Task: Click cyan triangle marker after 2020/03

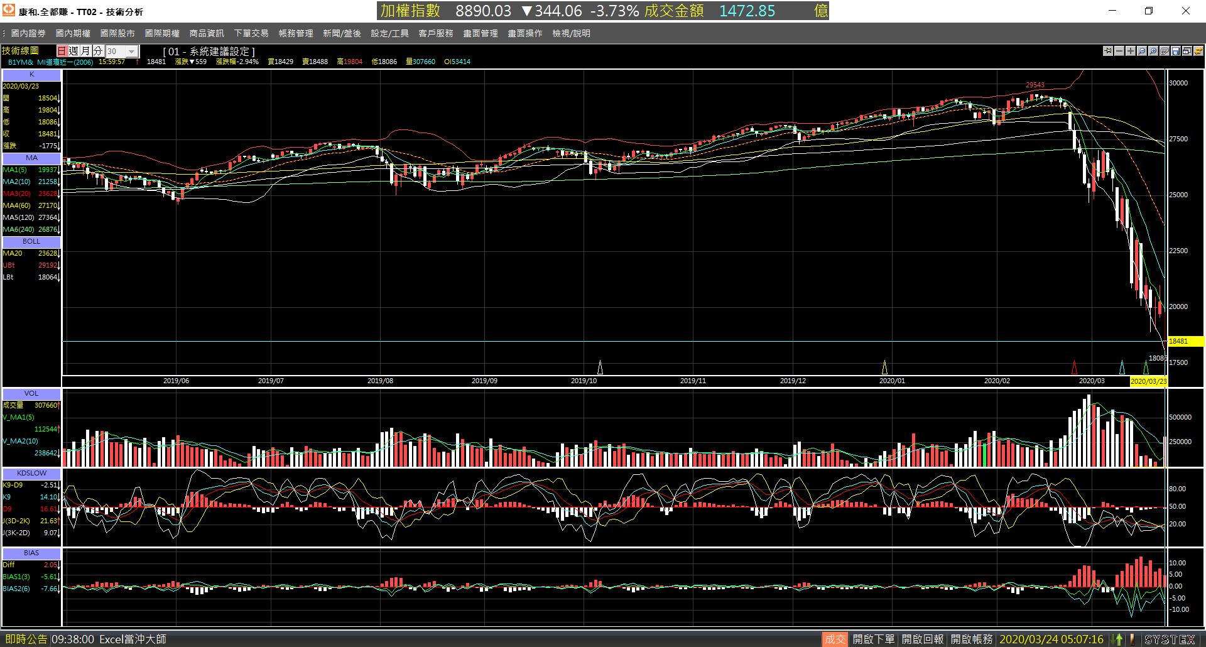Action: tap(1122, 367)
